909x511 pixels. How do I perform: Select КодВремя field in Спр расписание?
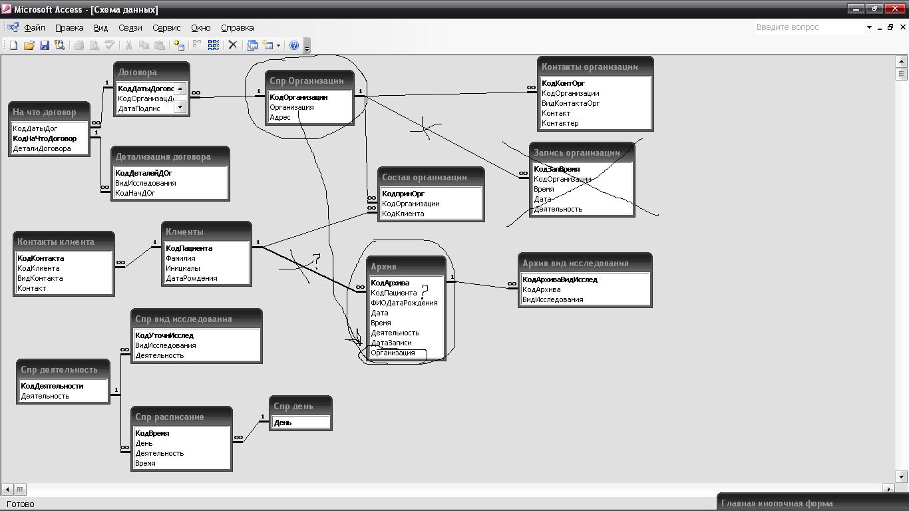[152, 433]
